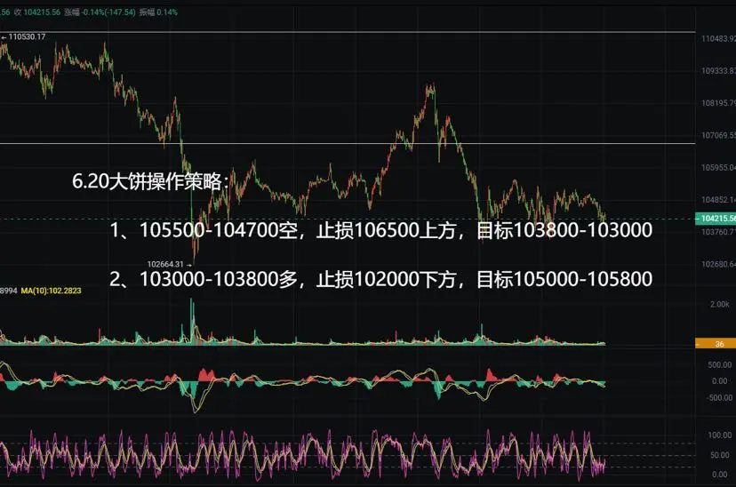Click the 涨幅 -0.14%(-147.54) change readout

coord(100,12)
